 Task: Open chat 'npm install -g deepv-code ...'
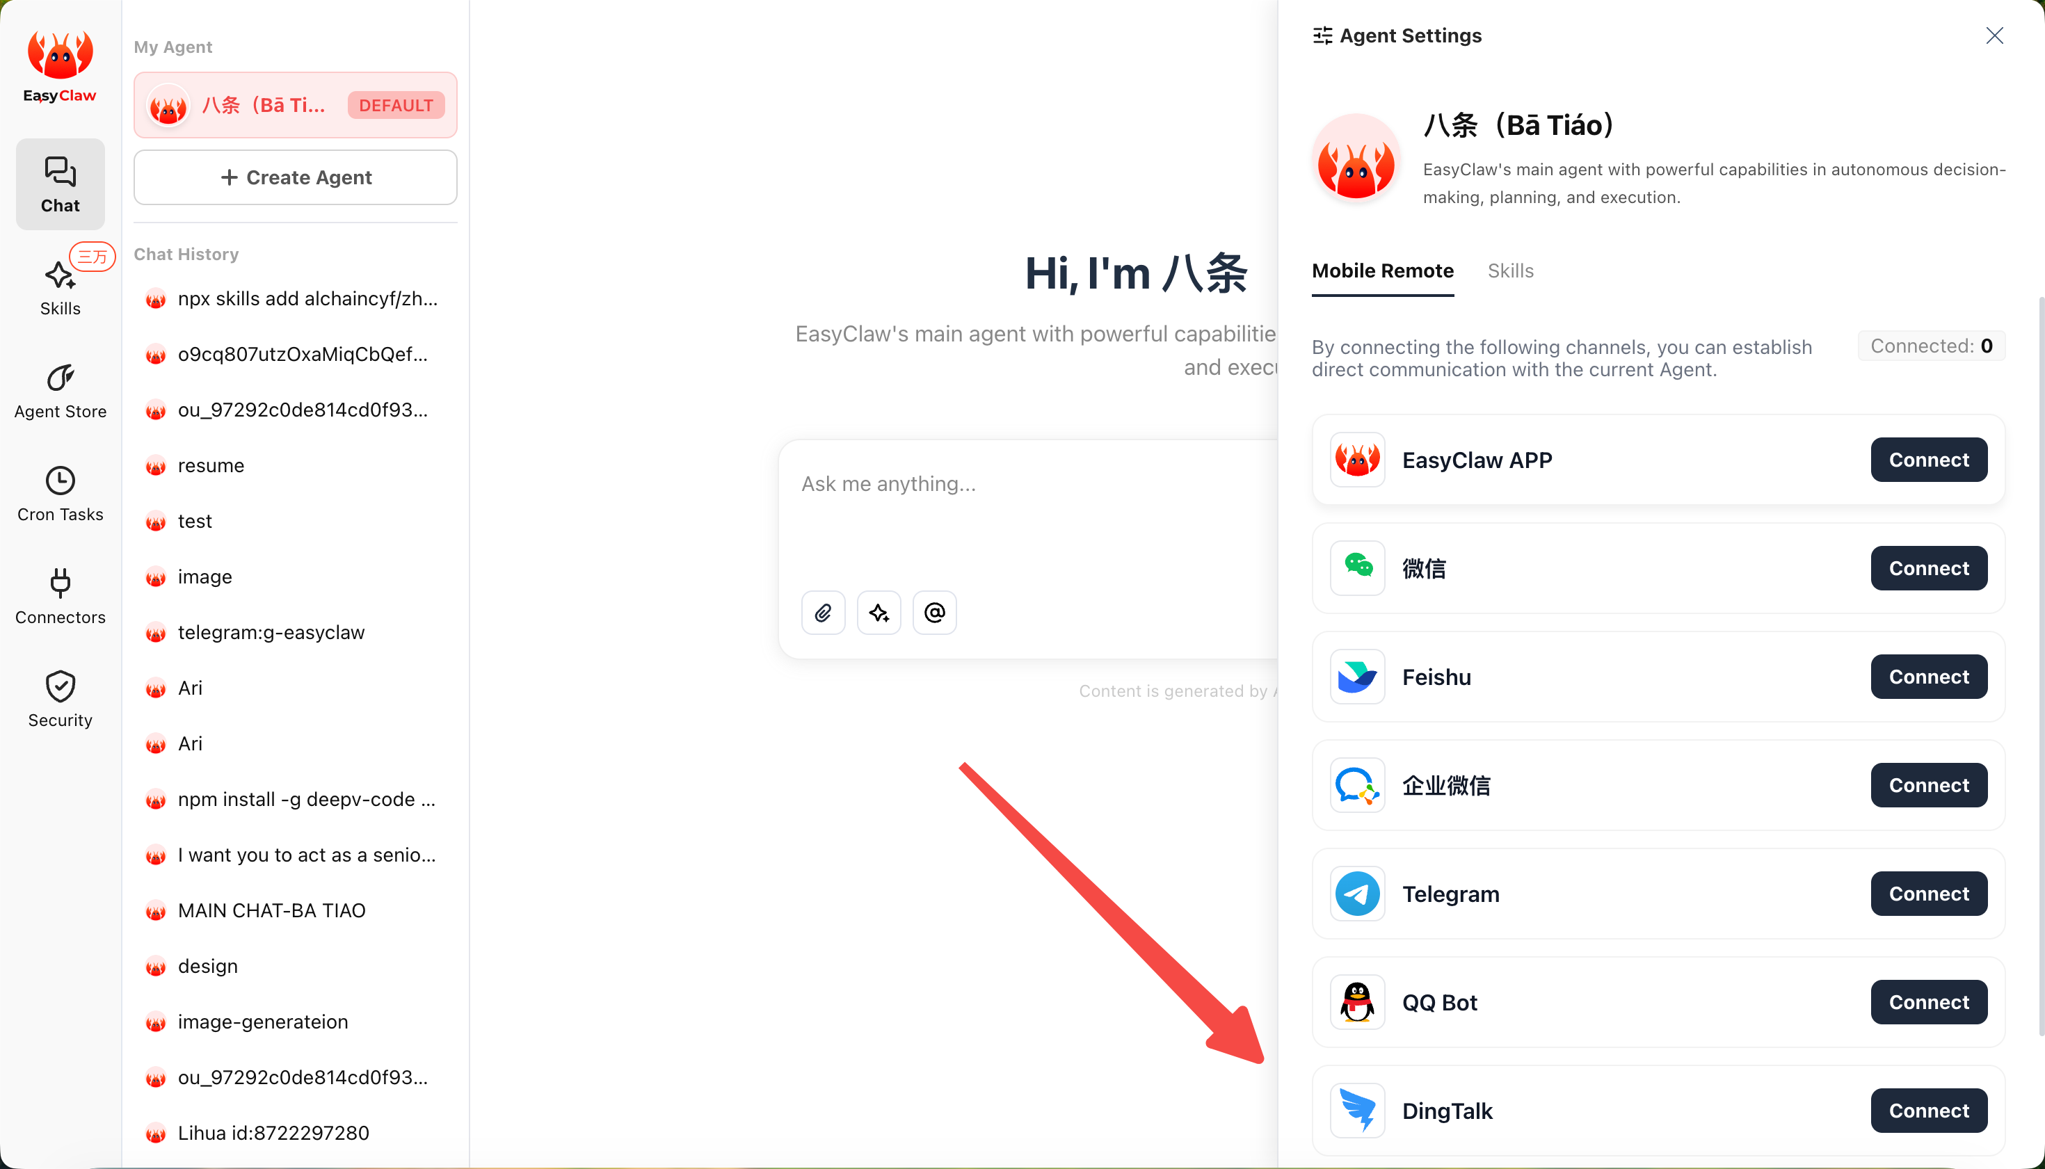(296, 800)
